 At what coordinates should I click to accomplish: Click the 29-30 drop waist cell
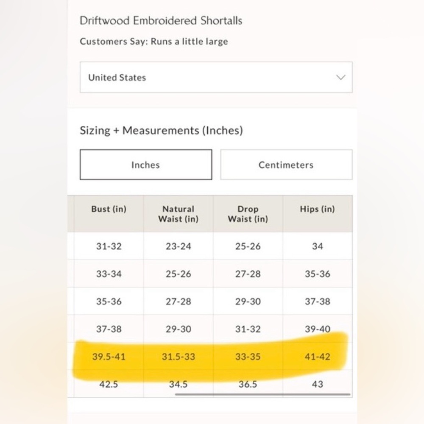click(248, 301)
